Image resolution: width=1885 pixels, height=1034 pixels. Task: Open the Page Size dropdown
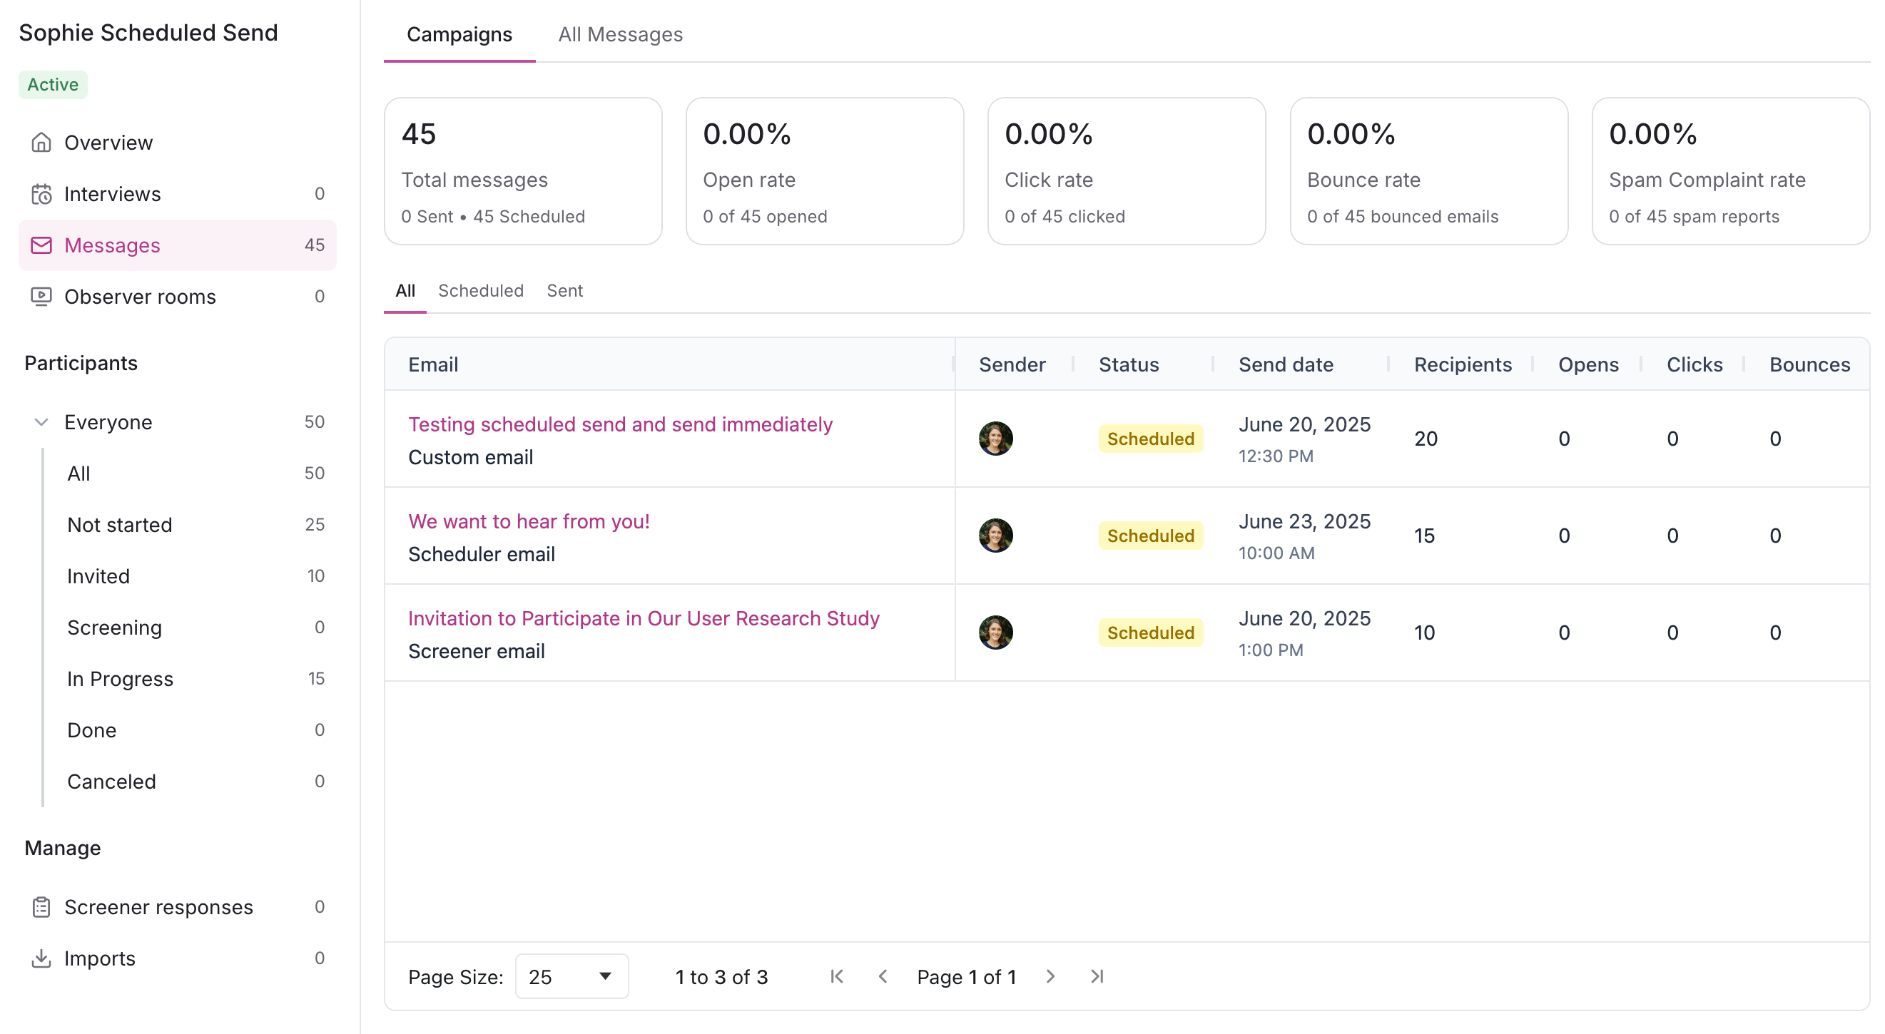click(571, 976)
